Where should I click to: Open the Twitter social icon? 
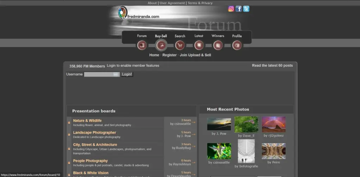pos(246,9)
